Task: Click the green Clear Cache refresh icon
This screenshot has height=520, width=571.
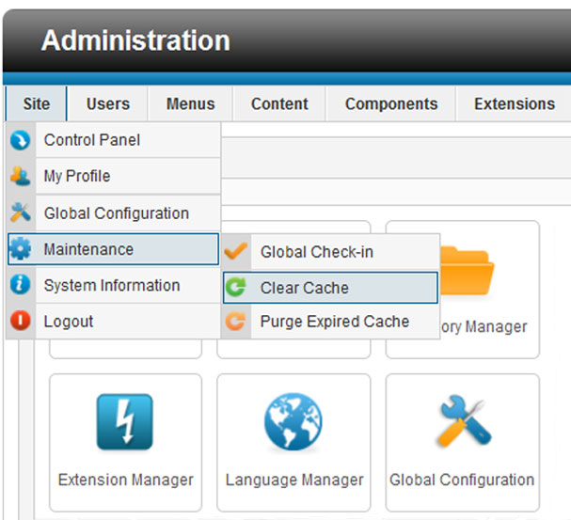Action: (x=236, y=287)
